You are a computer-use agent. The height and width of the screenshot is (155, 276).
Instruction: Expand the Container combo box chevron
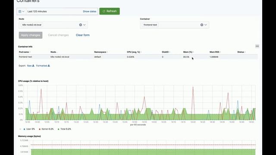click(206, 25)
